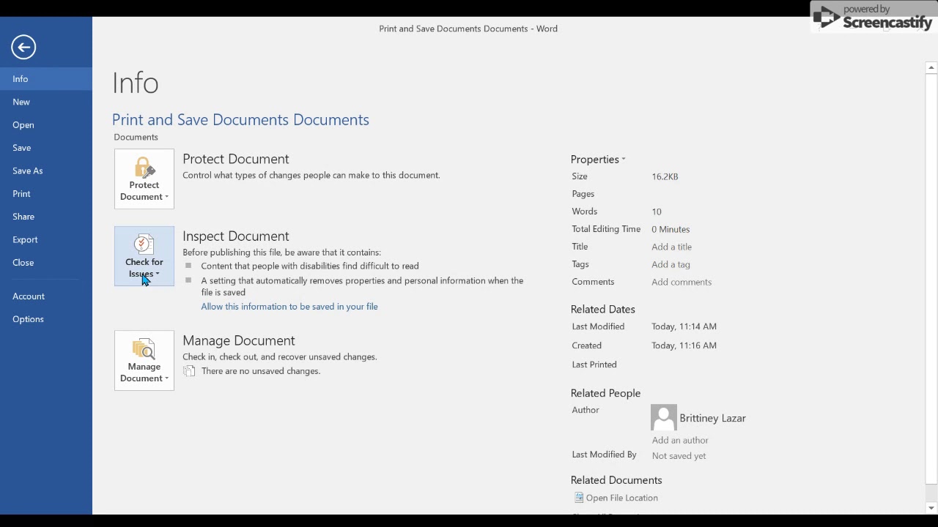Click the 16.2KB size value
This screenshot has width=938, height=527.
[665, 176]
